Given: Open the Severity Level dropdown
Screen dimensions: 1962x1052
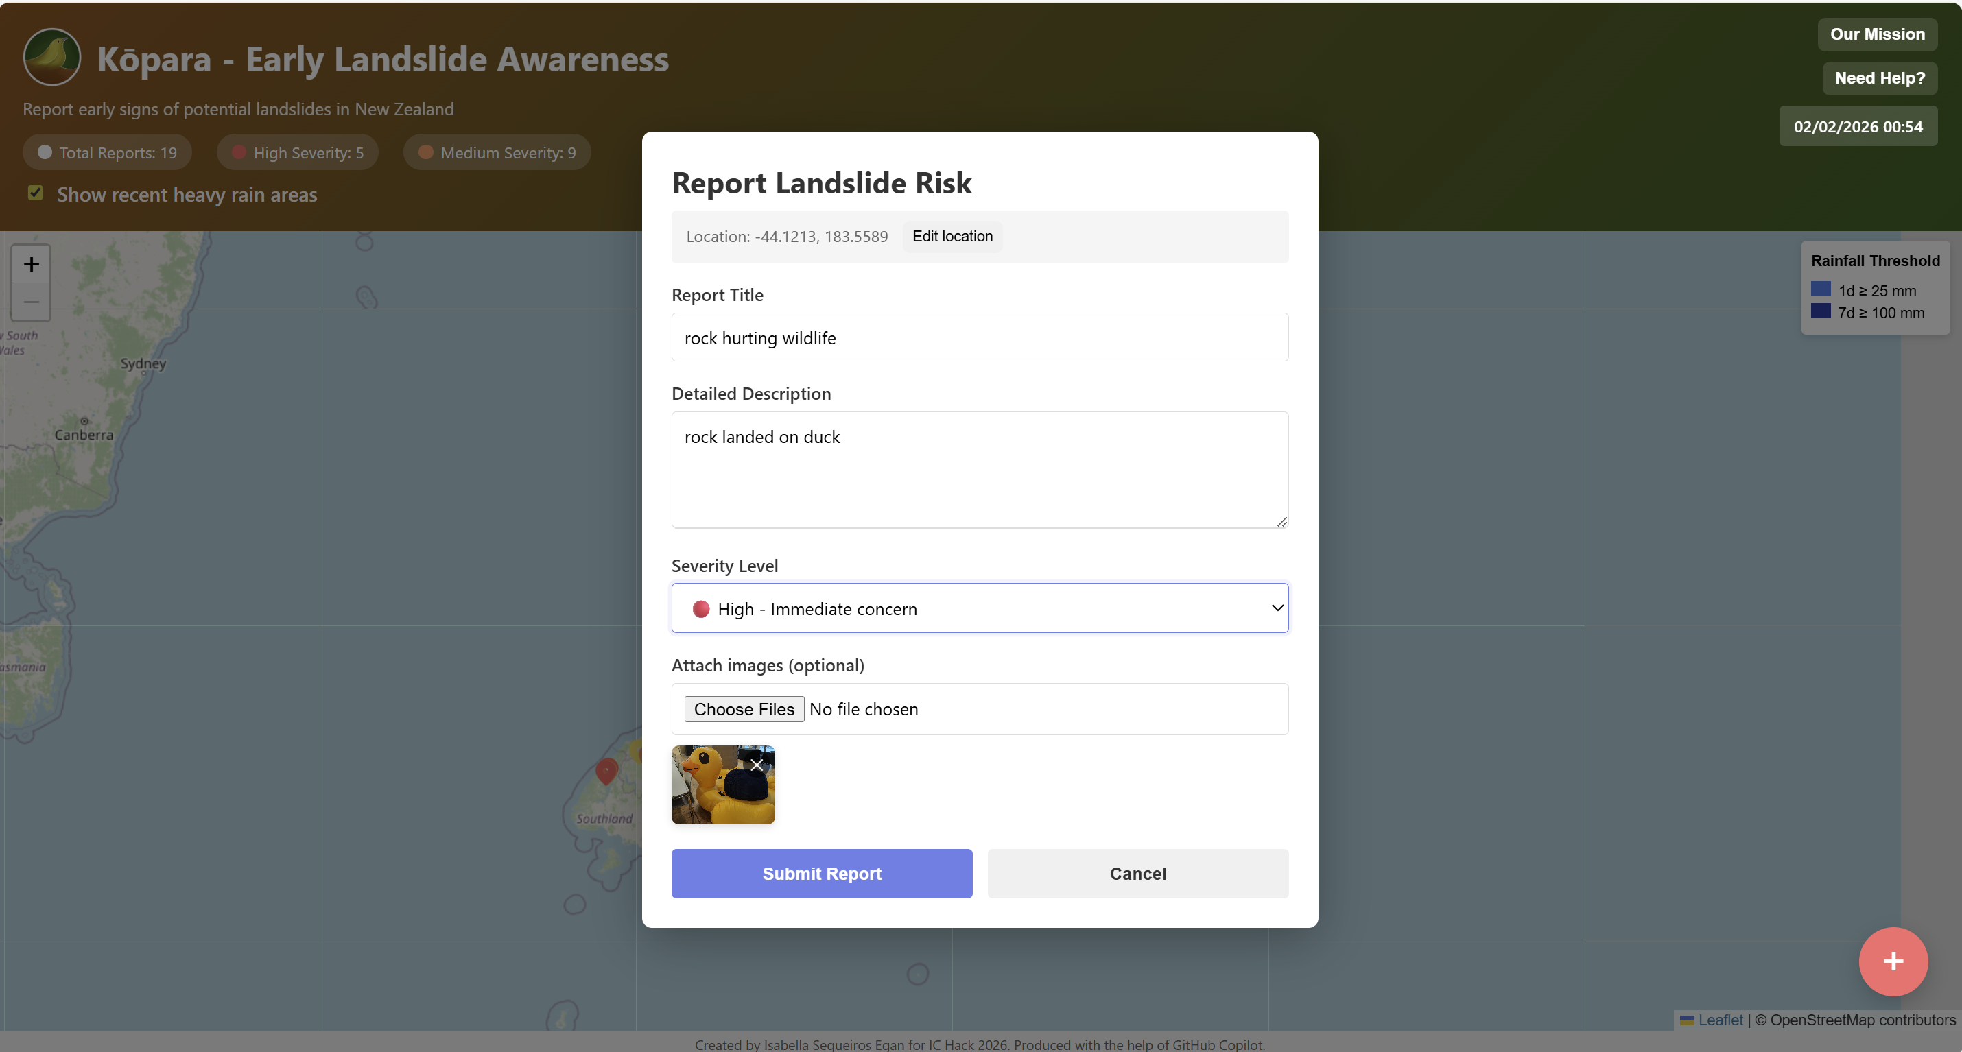Looking at the screenshot, I should pos(980,608).
